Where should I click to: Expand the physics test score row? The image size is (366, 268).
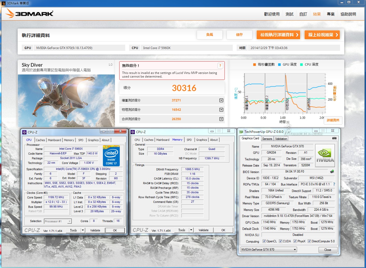[x=221, y=110]
